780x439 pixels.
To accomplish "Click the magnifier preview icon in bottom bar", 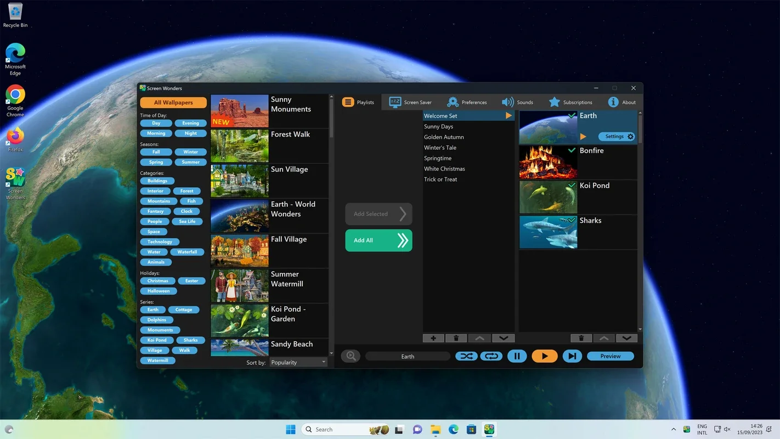I will point(351,356).
